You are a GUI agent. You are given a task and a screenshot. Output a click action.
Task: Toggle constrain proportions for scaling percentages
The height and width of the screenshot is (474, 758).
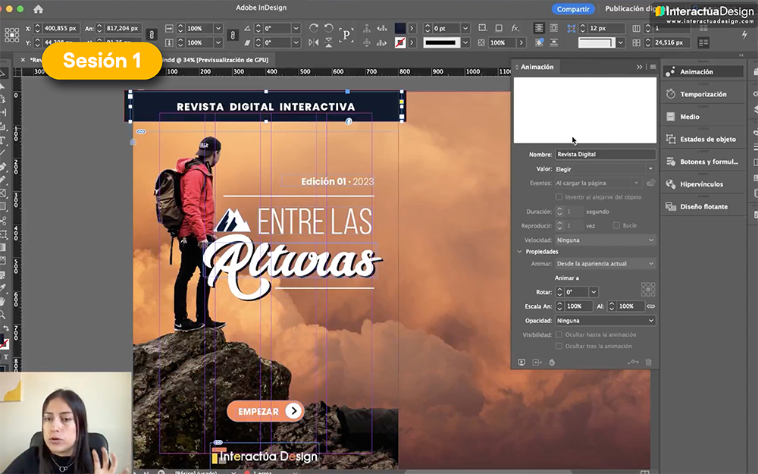click(x=233, y=35)
